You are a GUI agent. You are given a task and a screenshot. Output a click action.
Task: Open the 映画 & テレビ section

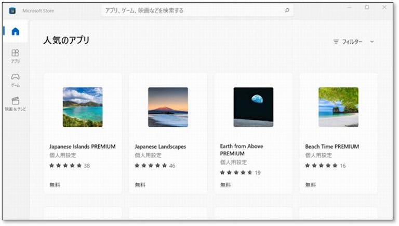(x=15, y=104)
